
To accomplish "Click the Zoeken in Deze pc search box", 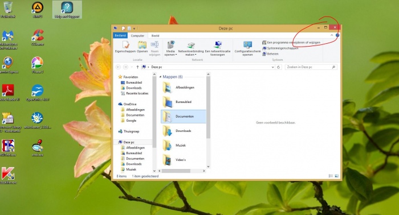I will pyautogui.click(x=311, y=67).
